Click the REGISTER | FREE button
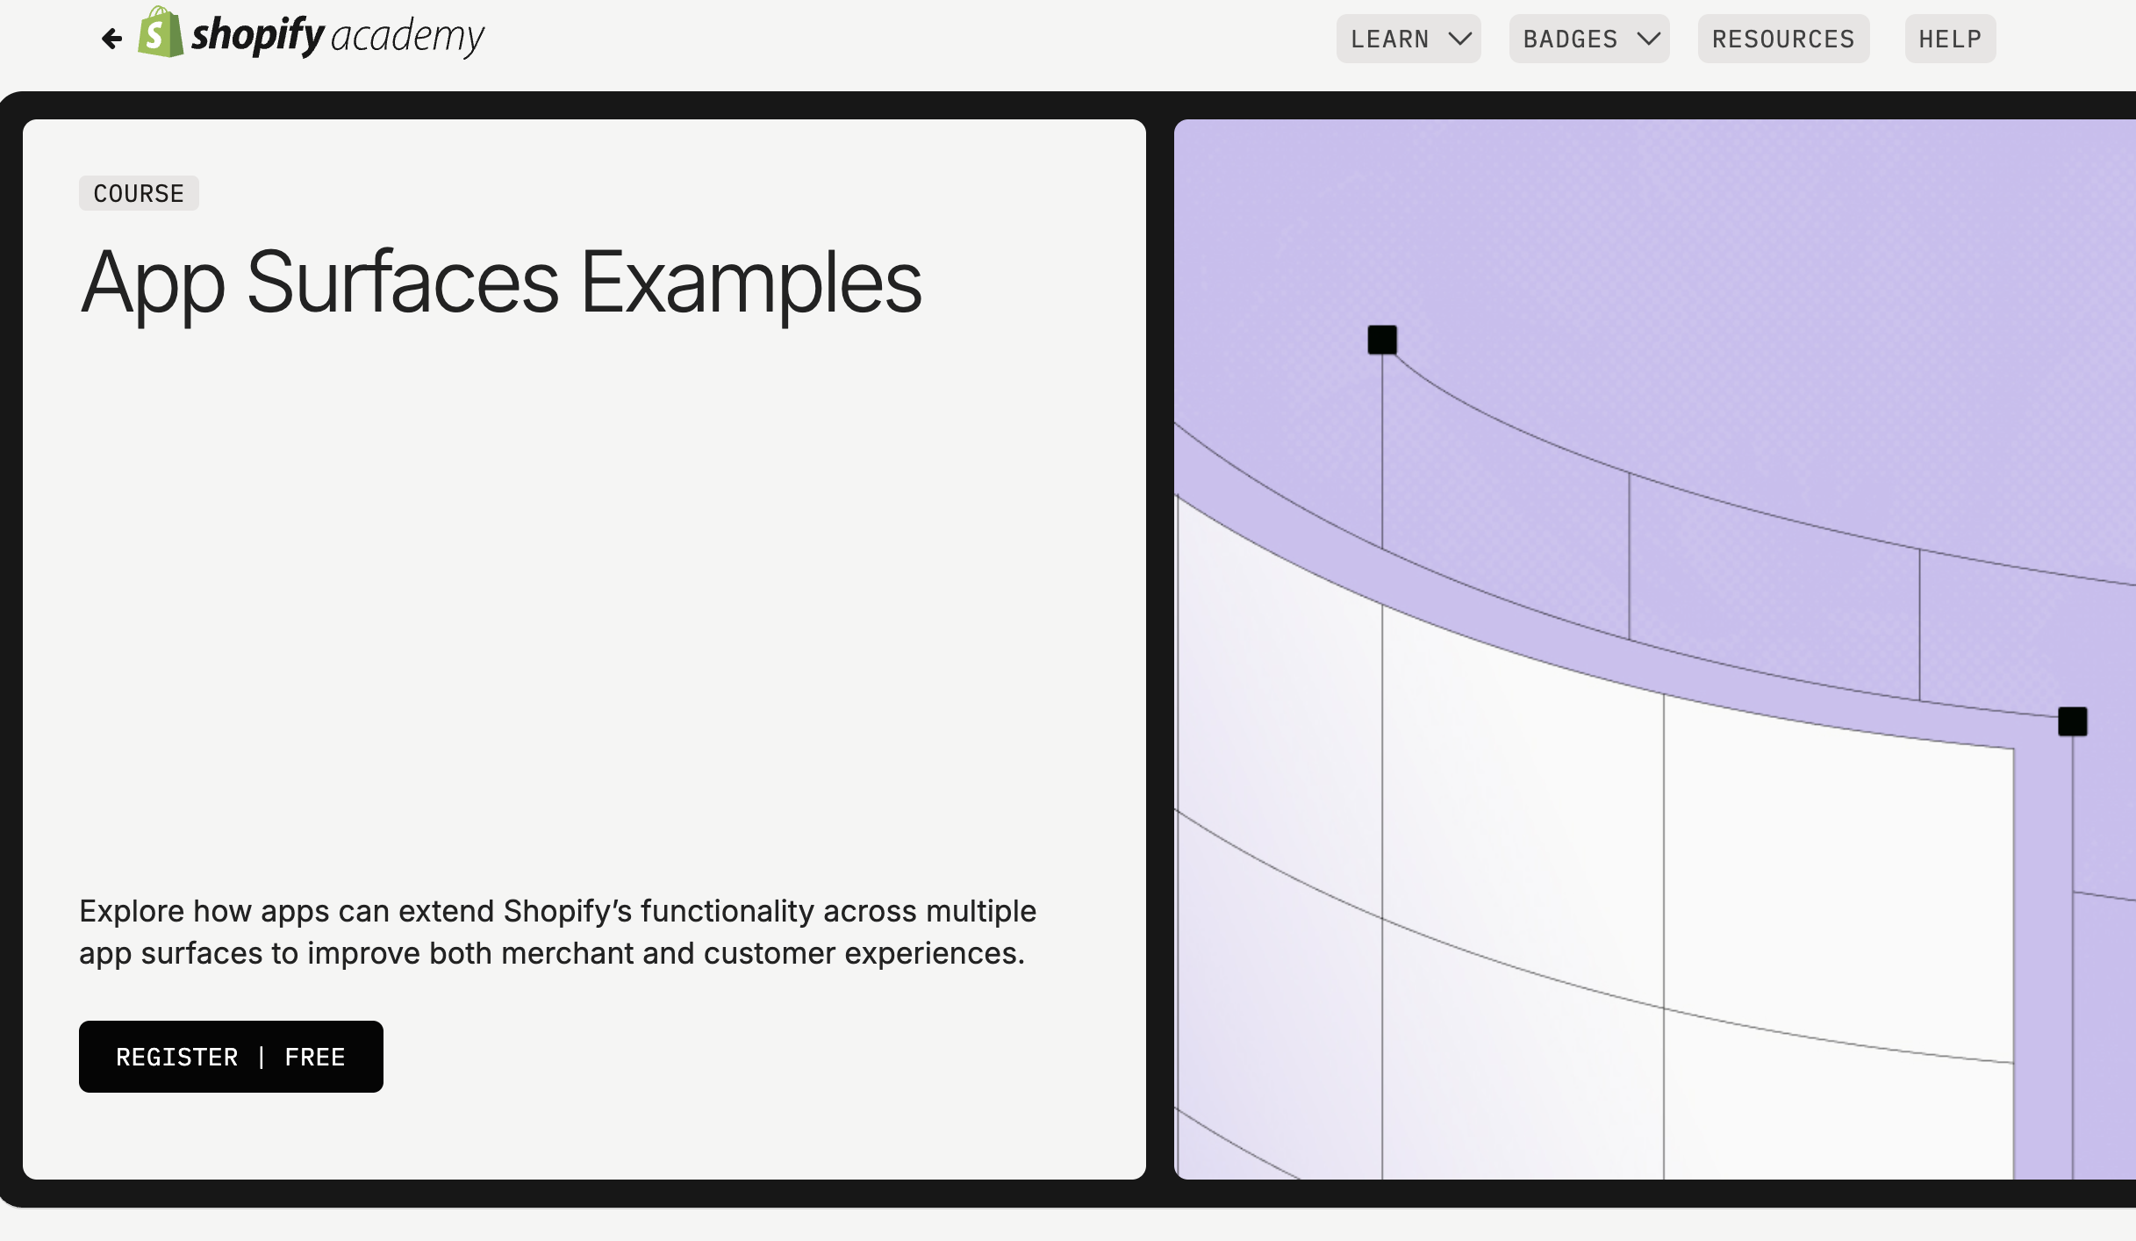The height and width of the screenshot is (1241, 2136). pyautogui.click(x=231, y=1057)
